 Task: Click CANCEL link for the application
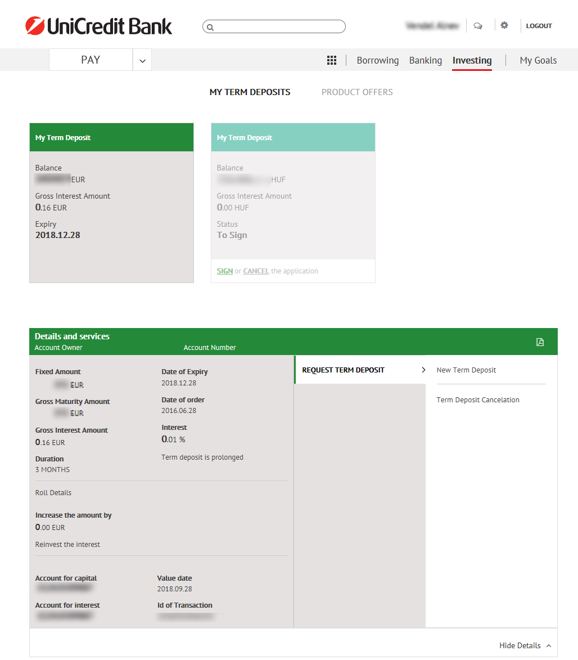pos(256,271)
